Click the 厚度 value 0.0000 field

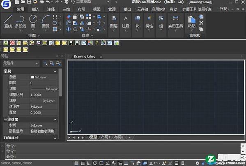pos(44,113)
